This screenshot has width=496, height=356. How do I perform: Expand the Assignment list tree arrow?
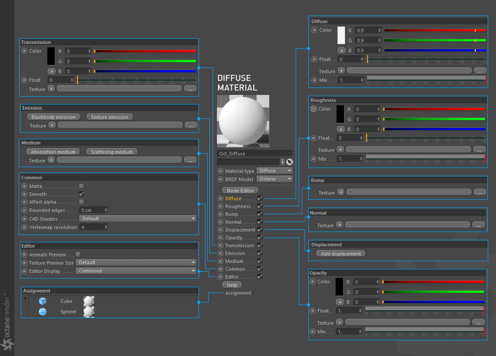[26, 298]
